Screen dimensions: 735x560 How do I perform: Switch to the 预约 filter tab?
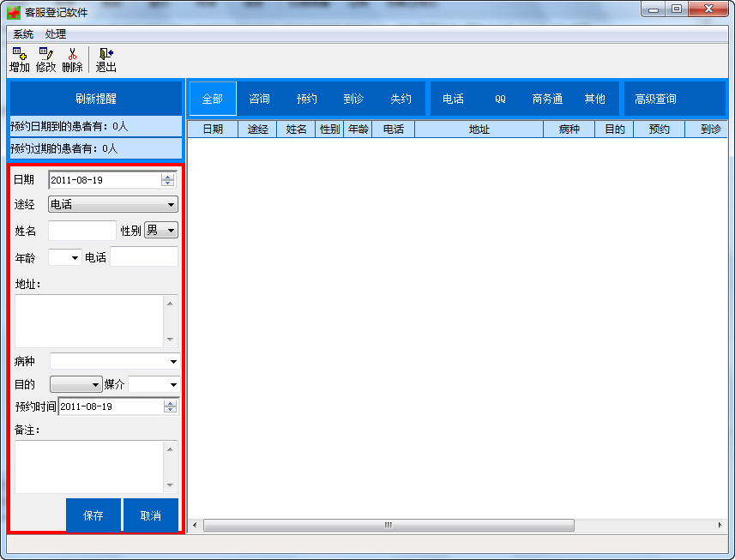306,99
